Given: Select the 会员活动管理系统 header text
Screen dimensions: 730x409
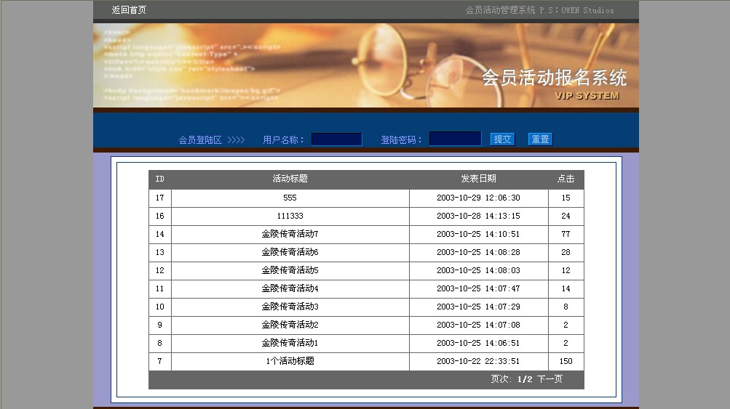Looking at the screenshot, I should (x=501, y=10).
